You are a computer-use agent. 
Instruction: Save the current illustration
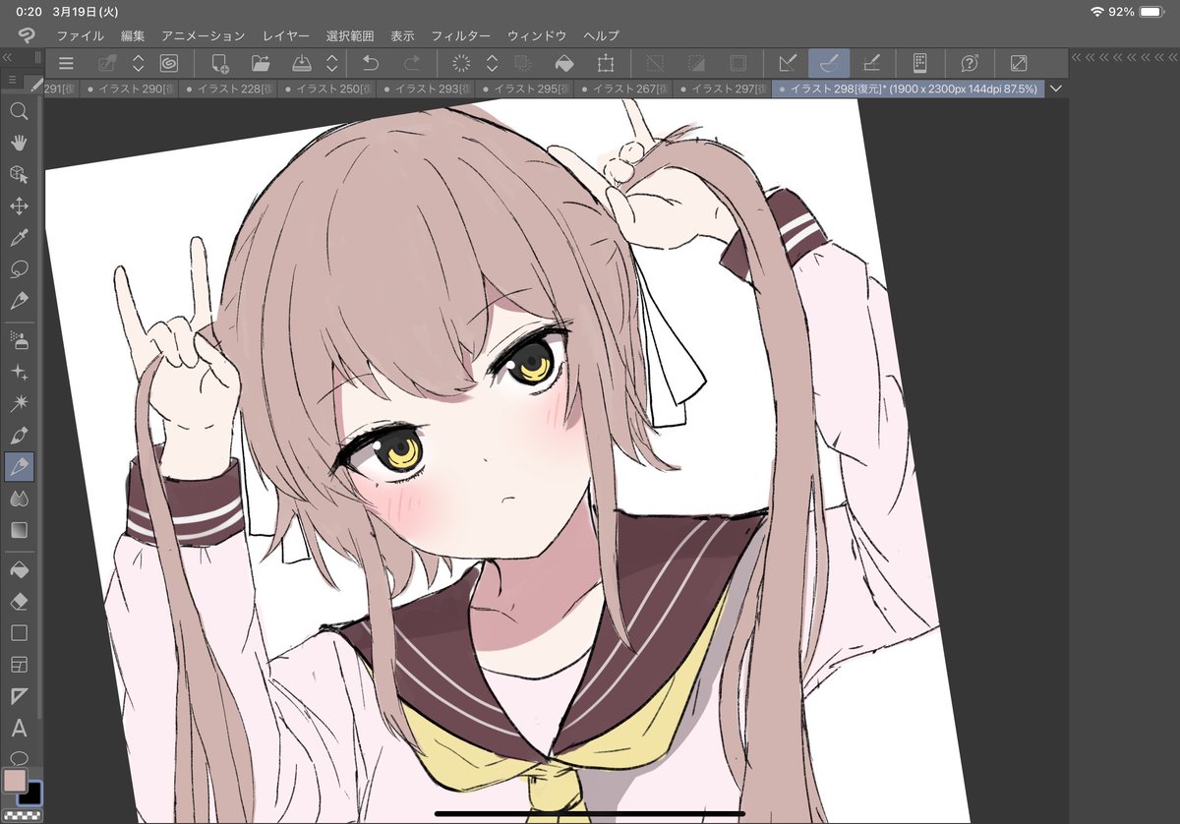pyautogui.click(x=302, y=64)
